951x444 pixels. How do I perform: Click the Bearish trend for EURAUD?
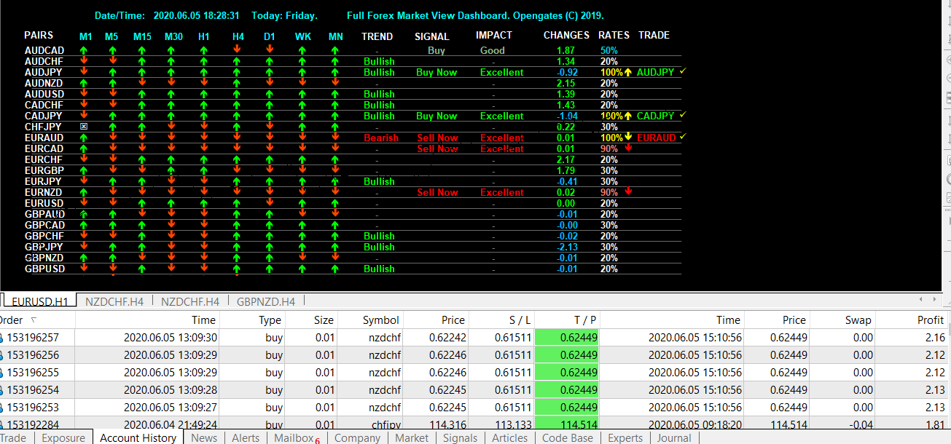click(x=381, y=138)
